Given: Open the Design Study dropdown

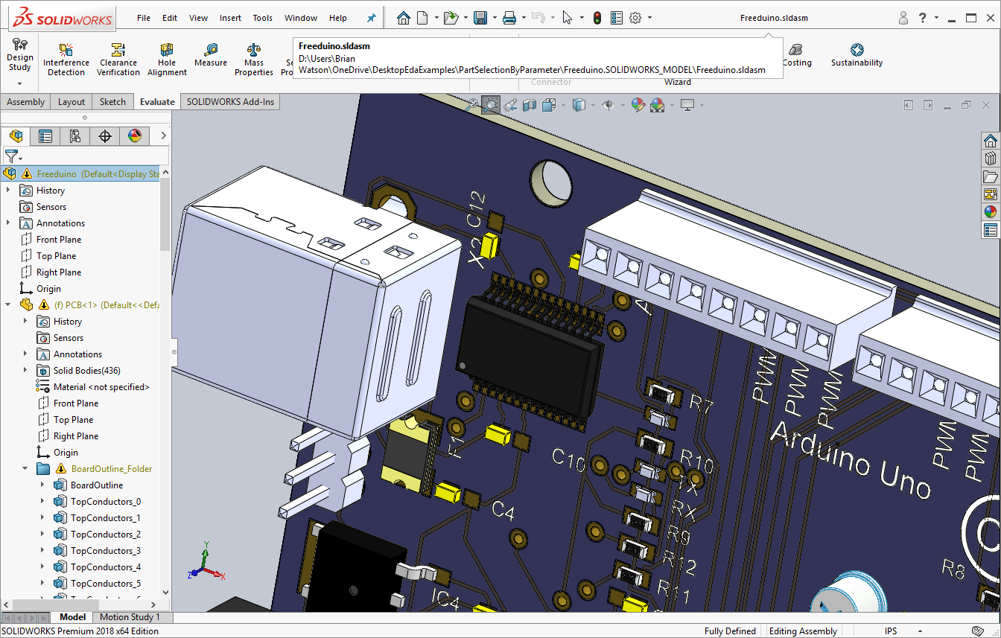Looking at the screenshot, I should [19, 83].
